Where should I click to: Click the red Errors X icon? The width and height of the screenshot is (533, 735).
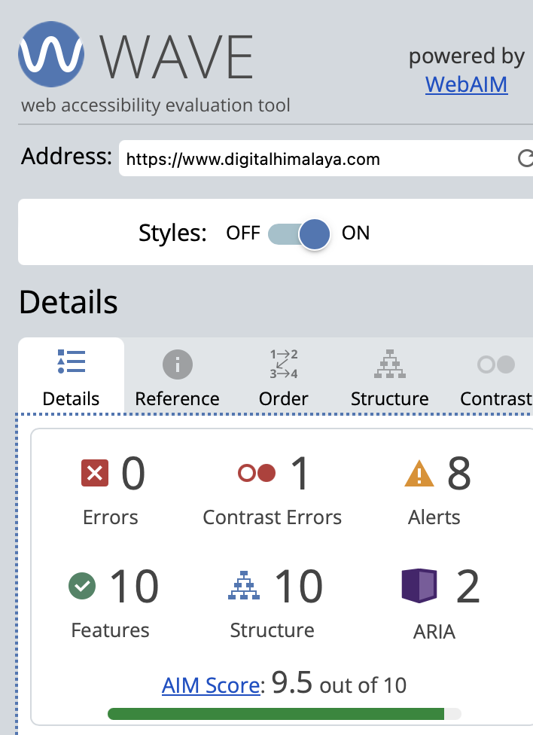95,473
